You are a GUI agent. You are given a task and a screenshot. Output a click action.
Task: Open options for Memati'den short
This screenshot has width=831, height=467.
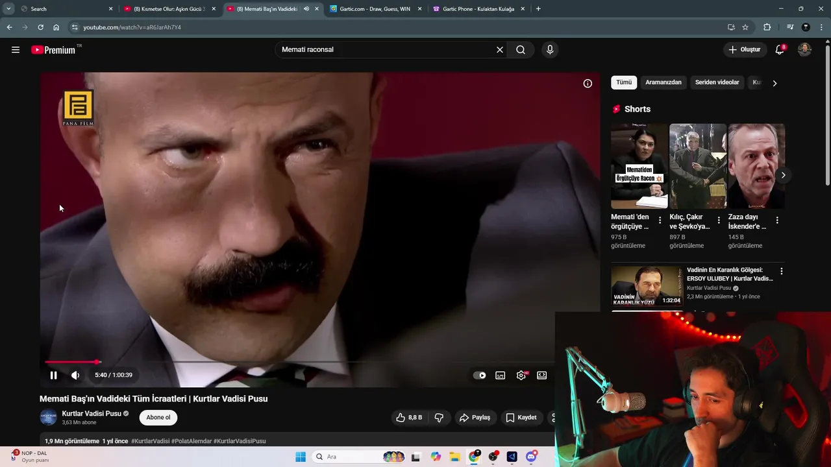click(x=660, y=221)
